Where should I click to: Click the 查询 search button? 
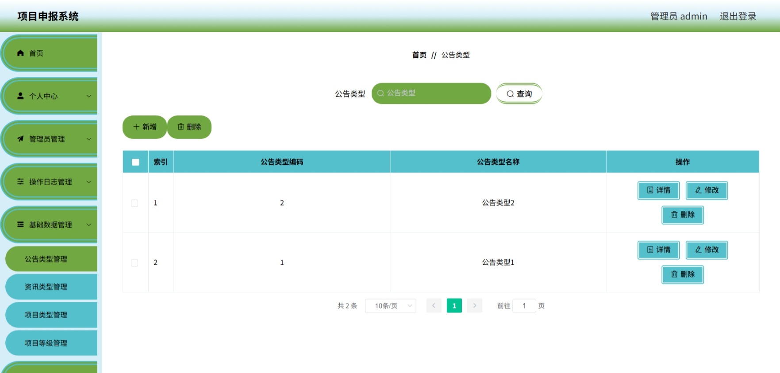click(519, 94)
